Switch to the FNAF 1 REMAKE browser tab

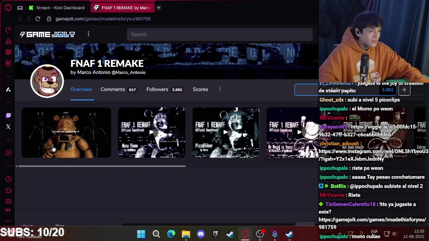point(122,8)
